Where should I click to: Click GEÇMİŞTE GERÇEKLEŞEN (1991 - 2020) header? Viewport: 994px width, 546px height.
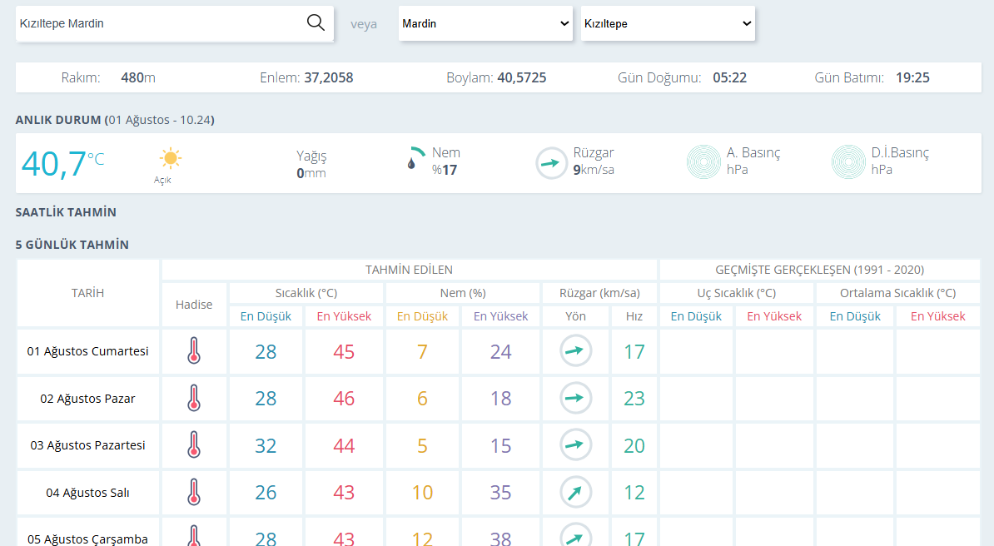(x=820, y=270)
